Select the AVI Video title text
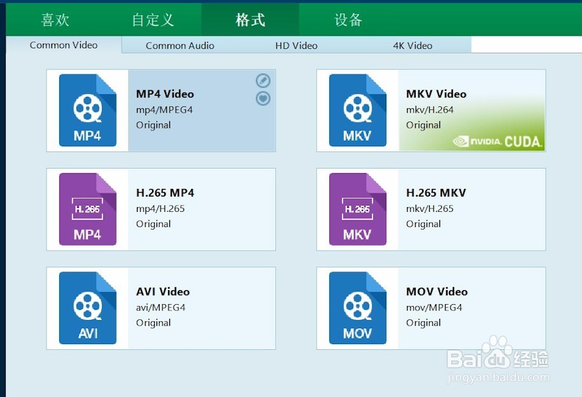 click(x=163, y=291)
